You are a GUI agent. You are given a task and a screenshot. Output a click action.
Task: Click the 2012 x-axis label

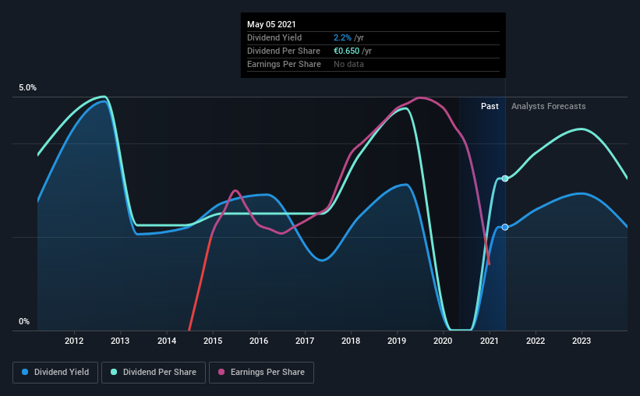tap(74, 341)
